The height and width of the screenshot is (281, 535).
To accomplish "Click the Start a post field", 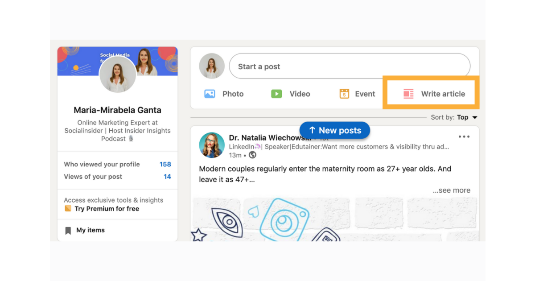I will [x=350, y=66].
